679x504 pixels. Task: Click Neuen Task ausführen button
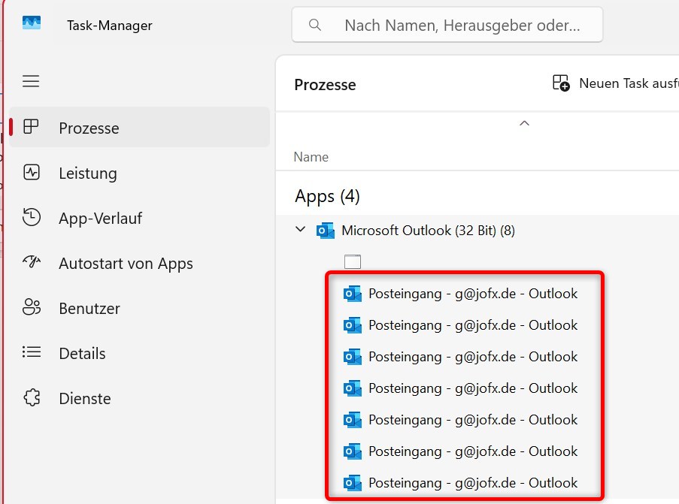(615, 83)
